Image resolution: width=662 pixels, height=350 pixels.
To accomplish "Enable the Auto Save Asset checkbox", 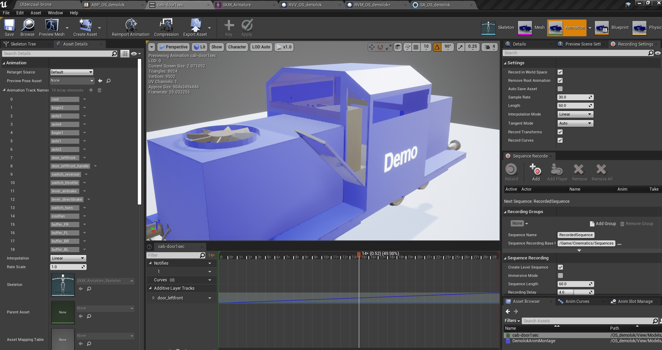I will (560, 89).
